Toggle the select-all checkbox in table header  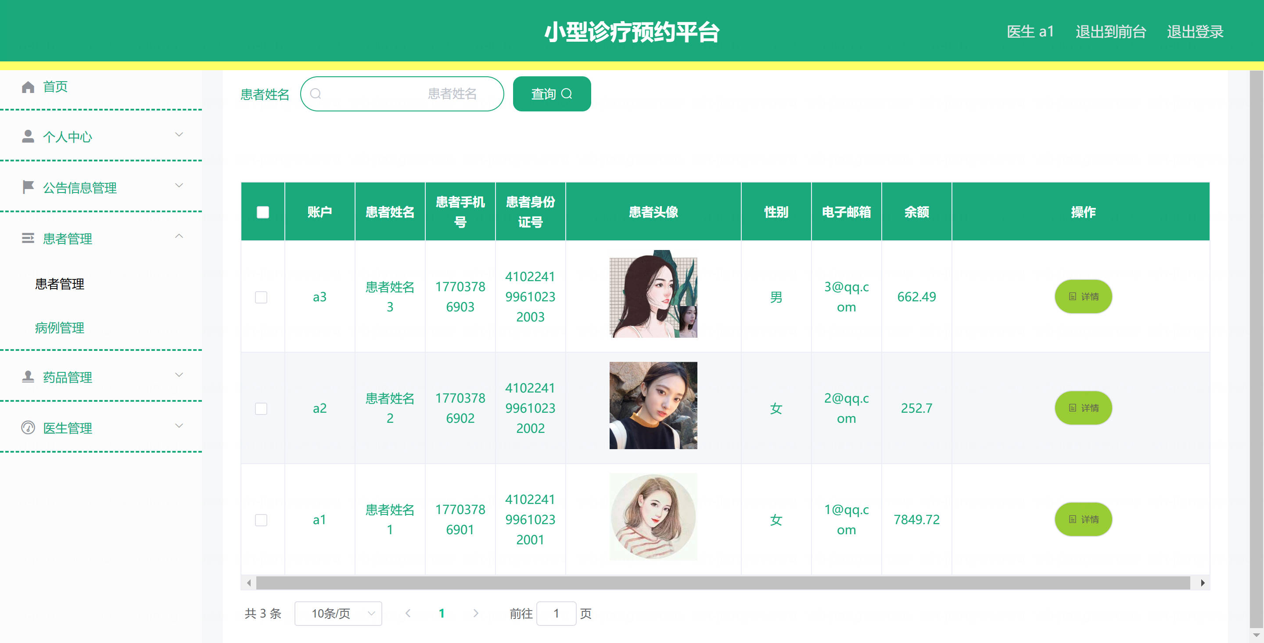(263, 212)
